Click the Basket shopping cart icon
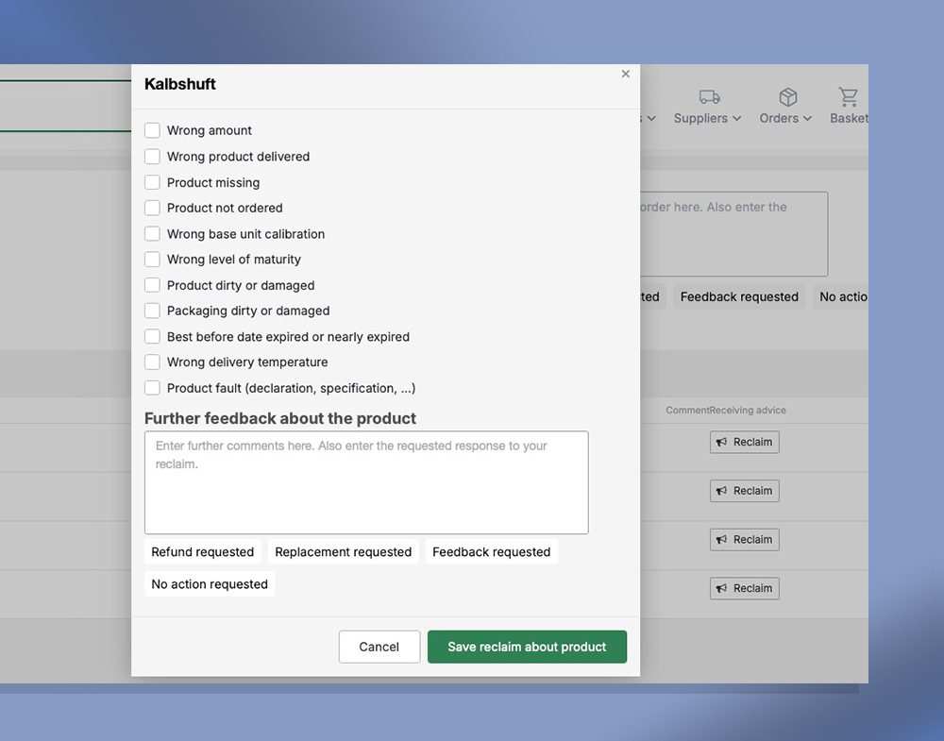 tap(848, 97)
